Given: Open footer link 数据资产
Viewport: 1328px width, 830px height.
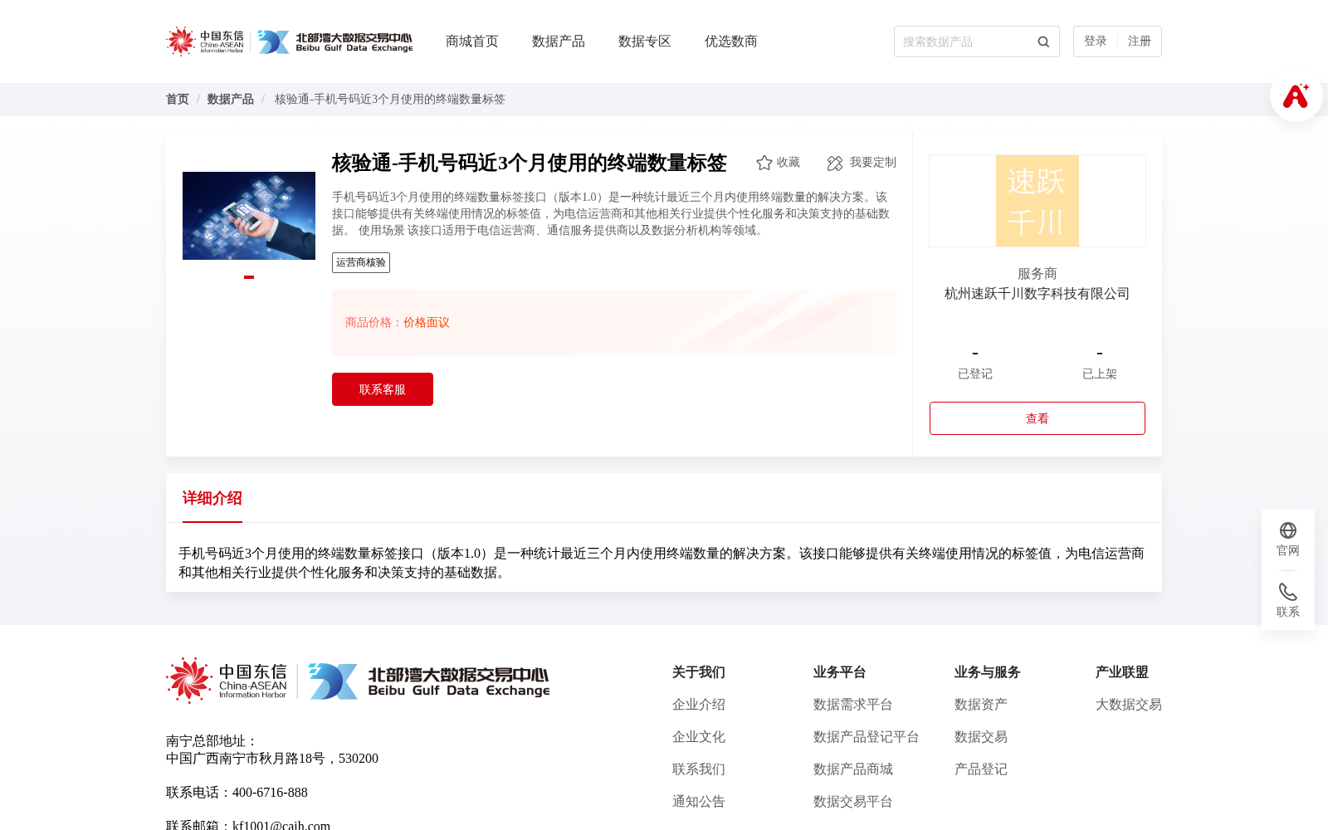Looking at the screenshot, I should tap(981, 705).
